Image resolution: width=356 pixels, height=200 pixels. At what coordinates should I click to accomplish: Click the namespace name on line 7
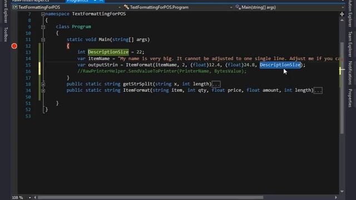tap(99, 14)
